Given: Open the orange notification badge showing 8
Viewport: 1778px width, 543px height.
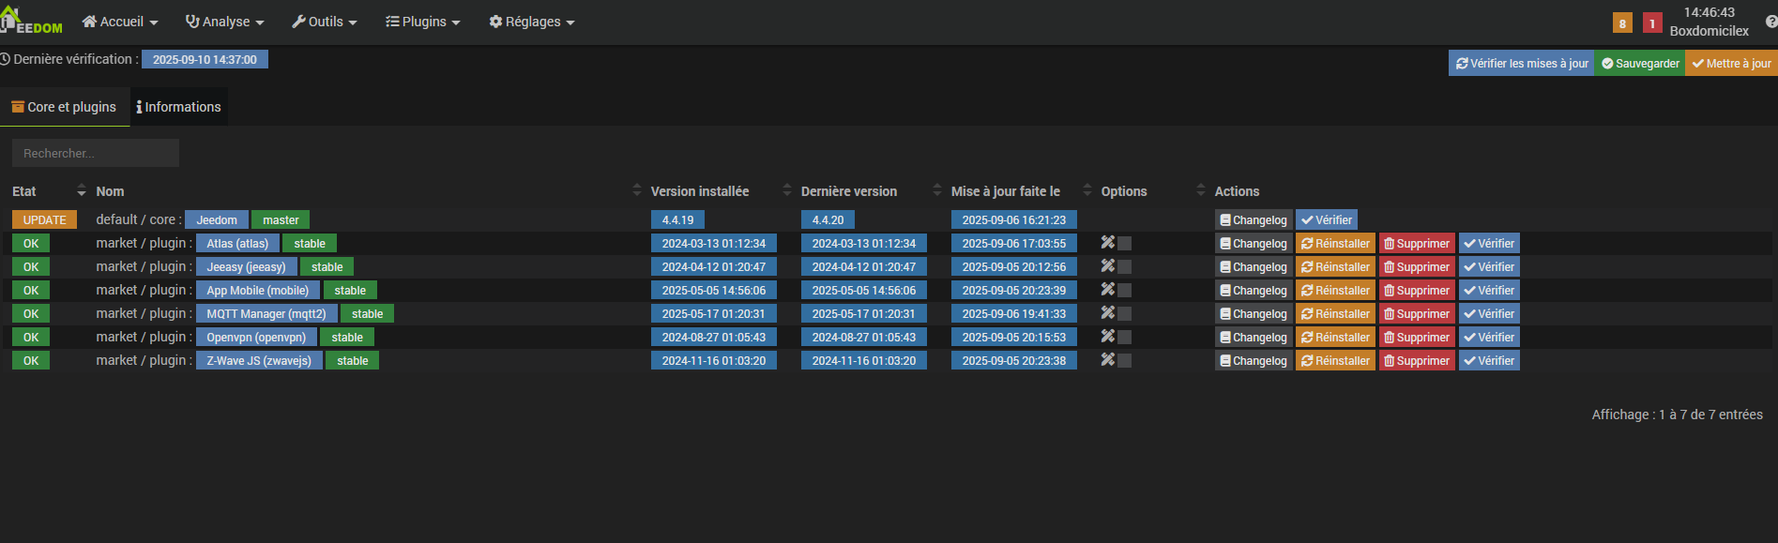Looking at the screenshot, I should click(x=1622, y=23).
